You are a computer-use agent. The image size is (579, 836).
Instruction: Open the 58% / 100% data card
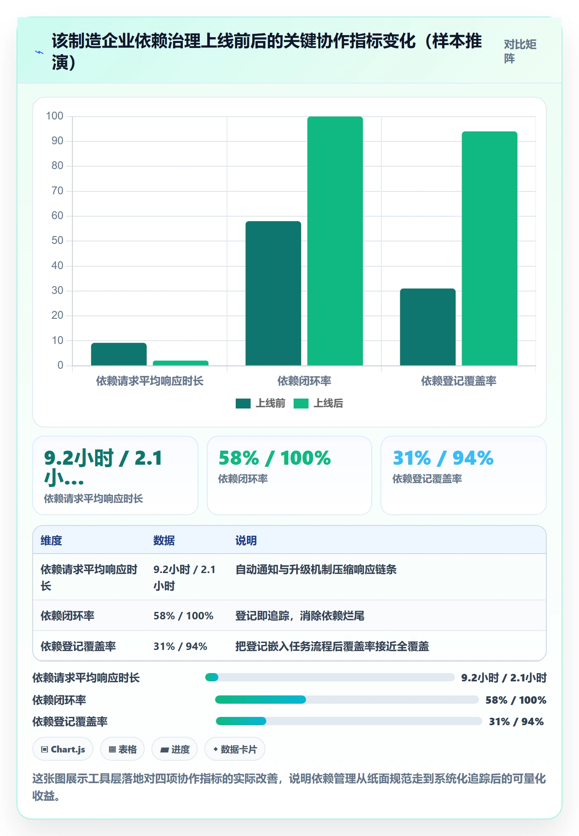click(x=289, y=475)
